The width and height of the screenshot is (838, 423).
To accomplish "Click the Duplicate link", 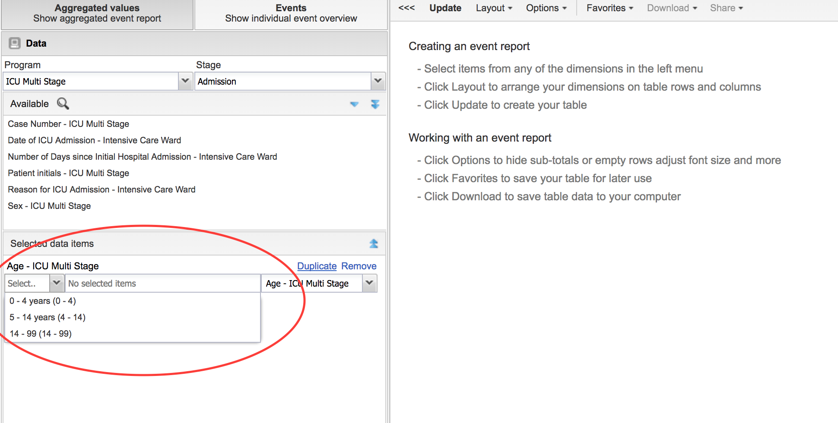I will 317,266.
